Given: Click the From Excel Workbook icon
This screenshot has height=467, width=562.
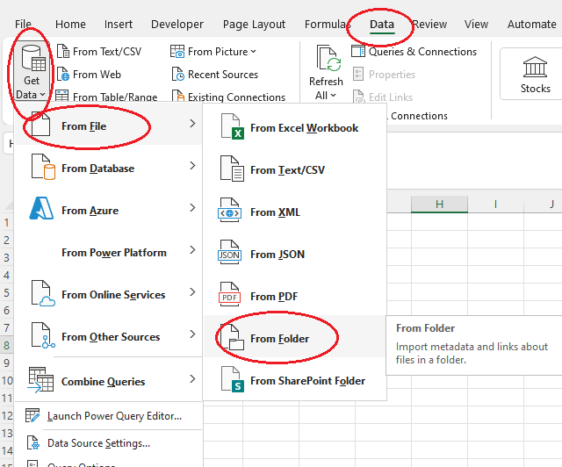Looking at the screenshot, I should click(232, 126).
